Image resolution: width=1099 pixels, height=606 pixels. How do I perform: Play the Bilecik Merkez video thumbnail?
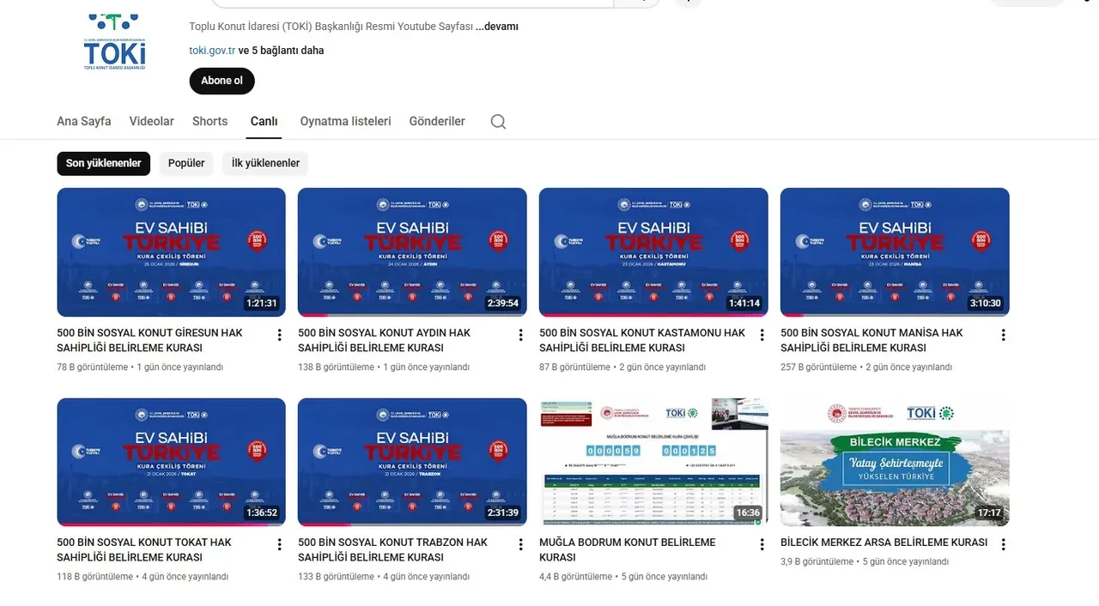pyautogui.click(x=895, y=462)
